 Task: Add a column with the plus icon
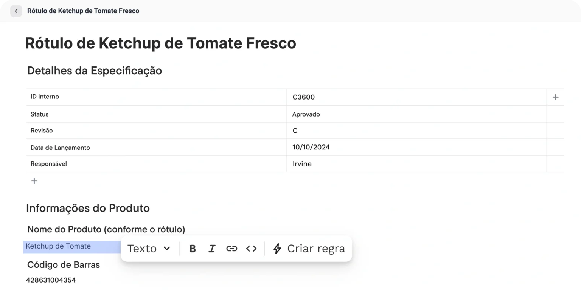(555, 97)
